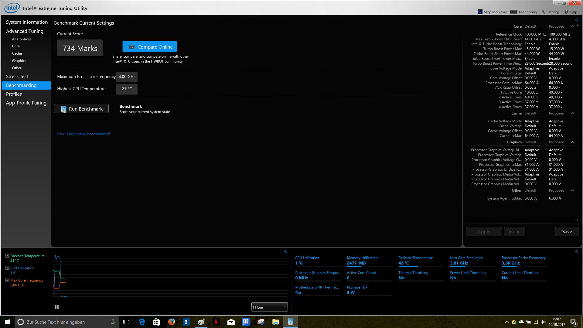
Task: Click the Run Benchmark button
Action: coord(81,109)
